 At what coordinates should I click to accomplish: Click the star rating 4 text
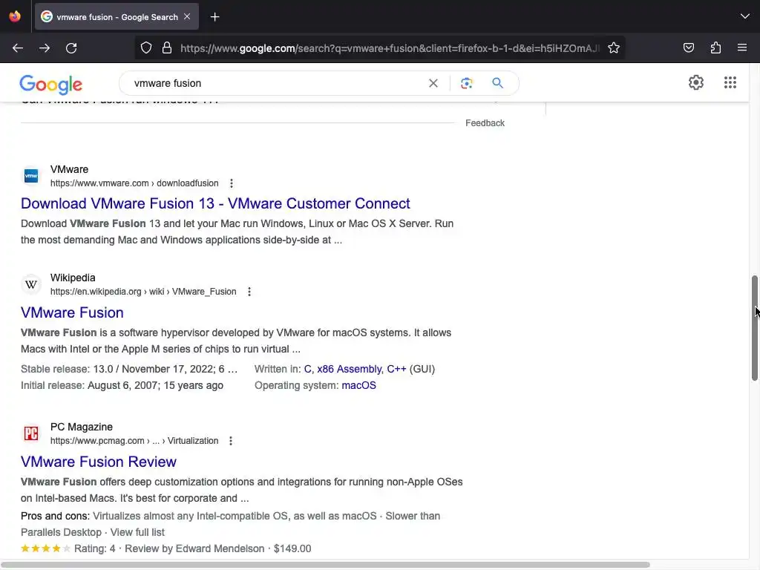[94, 549]
